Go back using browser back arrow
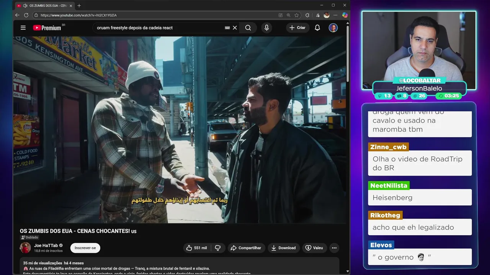490x275 pixels. [x=17, y=15]
